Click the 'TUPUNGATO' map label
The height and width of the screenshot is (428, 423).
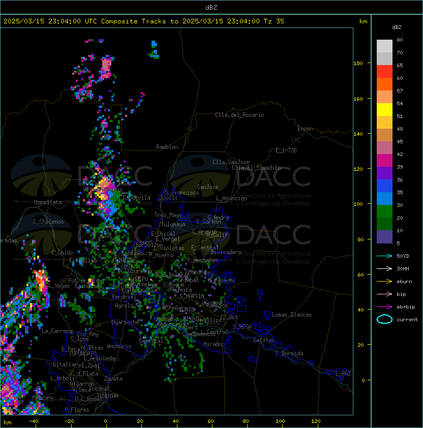82,353
